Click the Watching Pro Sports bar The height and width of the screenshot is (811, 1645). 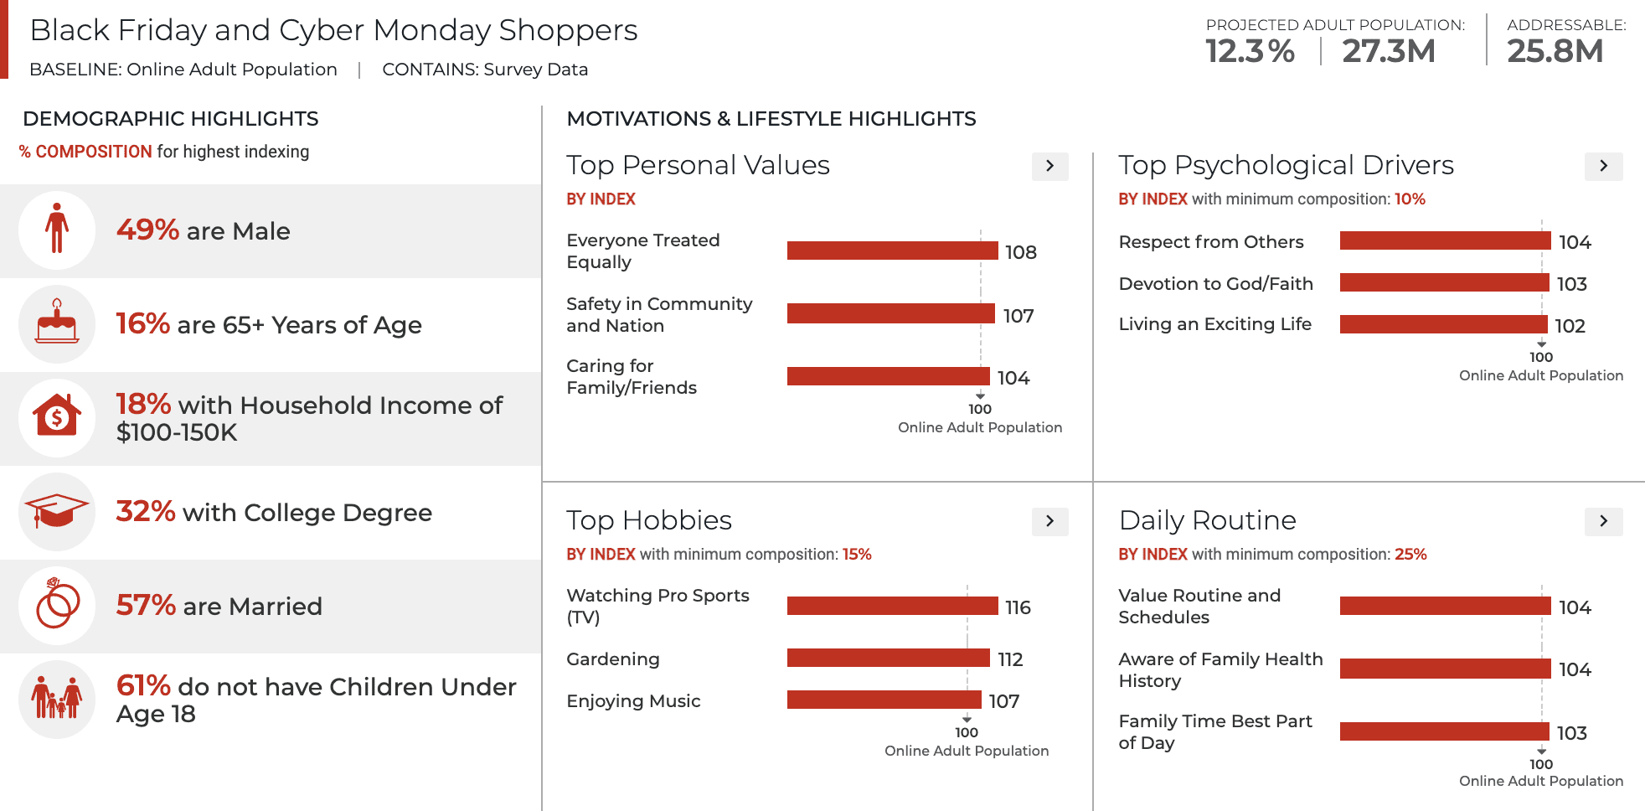click(892, 606)
